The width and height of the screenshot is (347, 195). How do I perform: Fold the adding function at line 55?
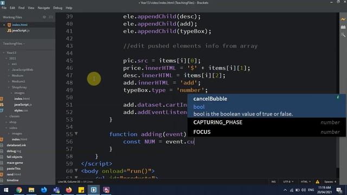tap(76, 134)
